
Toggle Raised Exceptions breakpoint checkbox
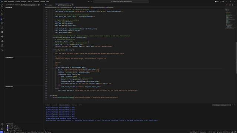(7, 126)
